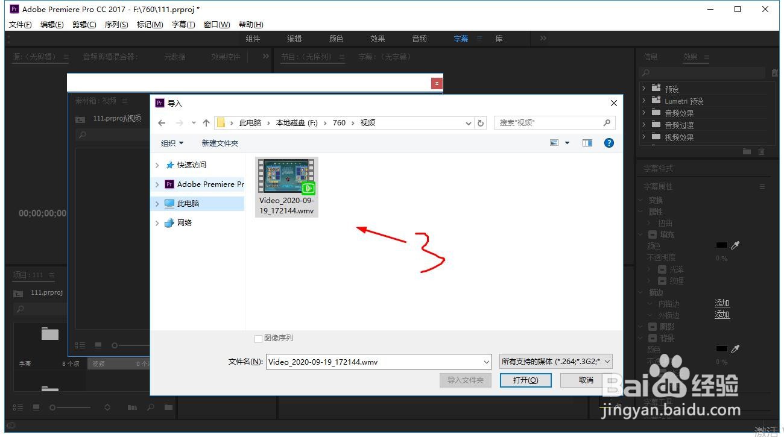Click 新建文件夹 button
The width and height of the screenshot is (784, 437).
pyautogui.click(x=220, y=143)
